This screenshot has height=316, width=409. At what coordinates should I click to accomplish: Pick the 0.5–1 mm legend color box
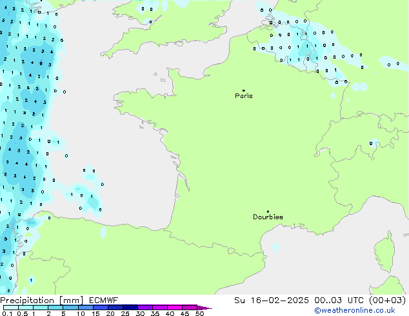click(x=26, y=308)
